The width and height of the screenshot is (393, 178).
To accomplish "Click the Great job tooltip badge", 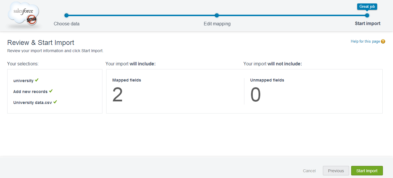I will tap(367, 7).
